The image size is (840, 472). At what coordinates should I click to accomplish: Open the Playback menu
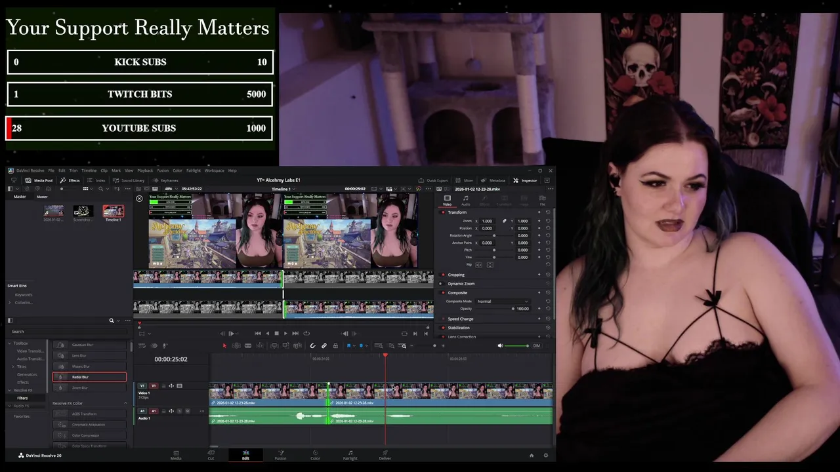click(145, 170)
